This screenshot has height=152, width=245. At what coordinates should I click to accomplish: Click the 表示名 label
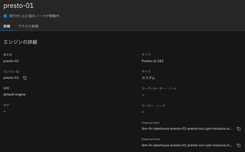click(x=8, y=55)
